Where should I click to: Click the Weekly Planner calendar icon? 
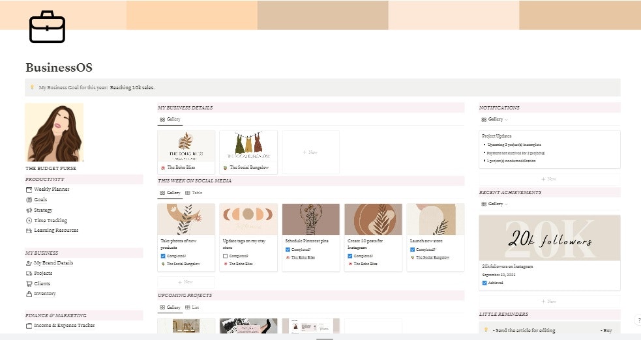click(x=29, y=190)
